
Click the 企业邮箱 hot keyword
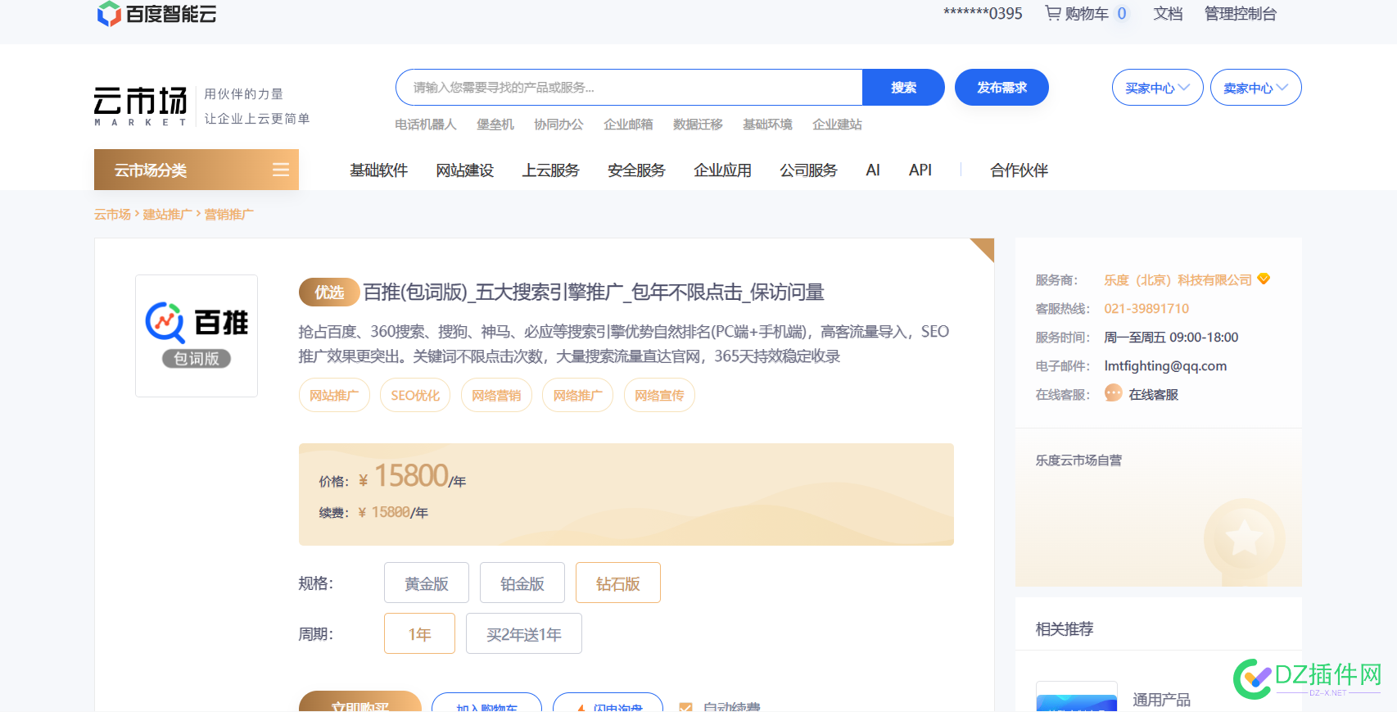(628, 124)
